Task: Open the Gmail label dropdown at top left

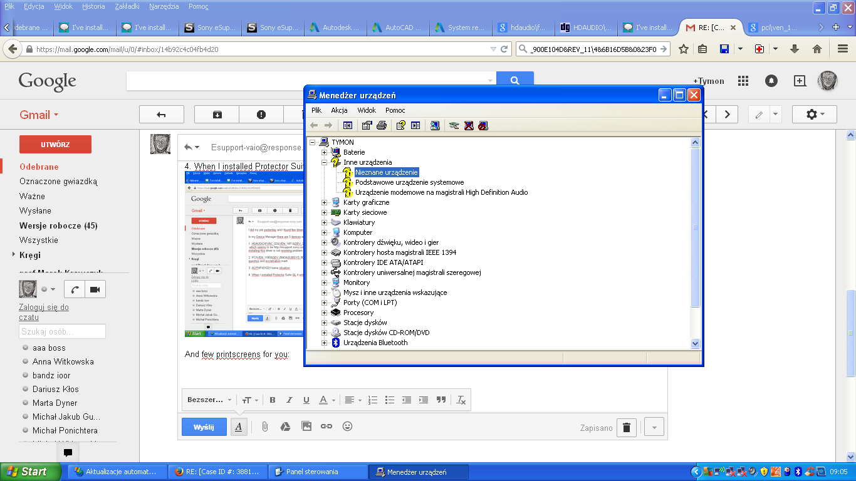Action: [x=39, y=115]
